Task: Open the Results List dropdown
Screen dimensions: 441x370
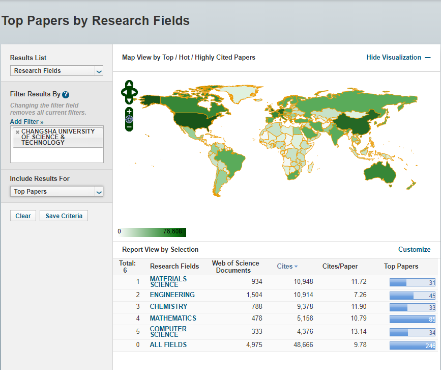Action: pos(56,71)
